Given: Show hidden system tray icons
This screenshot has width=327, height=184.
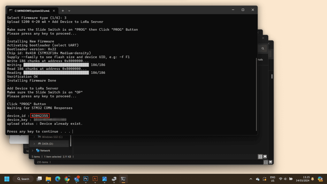Looking at the screenshot, I should 251,179.
